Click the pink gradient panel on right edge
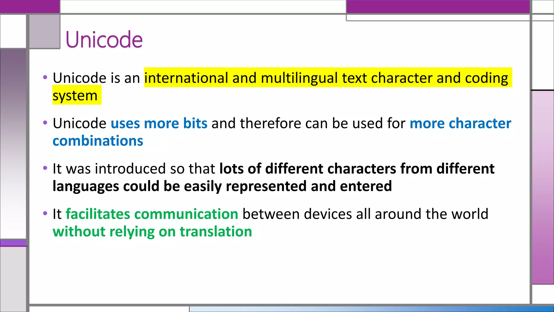554x312 pixels. point(543,187)
